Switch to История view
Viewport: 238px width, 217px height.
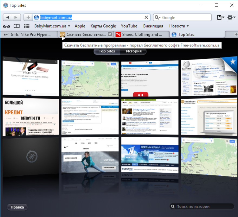click(134, 51)
